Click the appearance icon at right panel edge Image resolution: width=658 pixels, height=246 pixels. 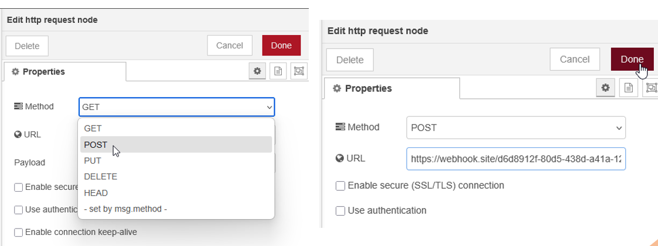(x=650, y=88)
